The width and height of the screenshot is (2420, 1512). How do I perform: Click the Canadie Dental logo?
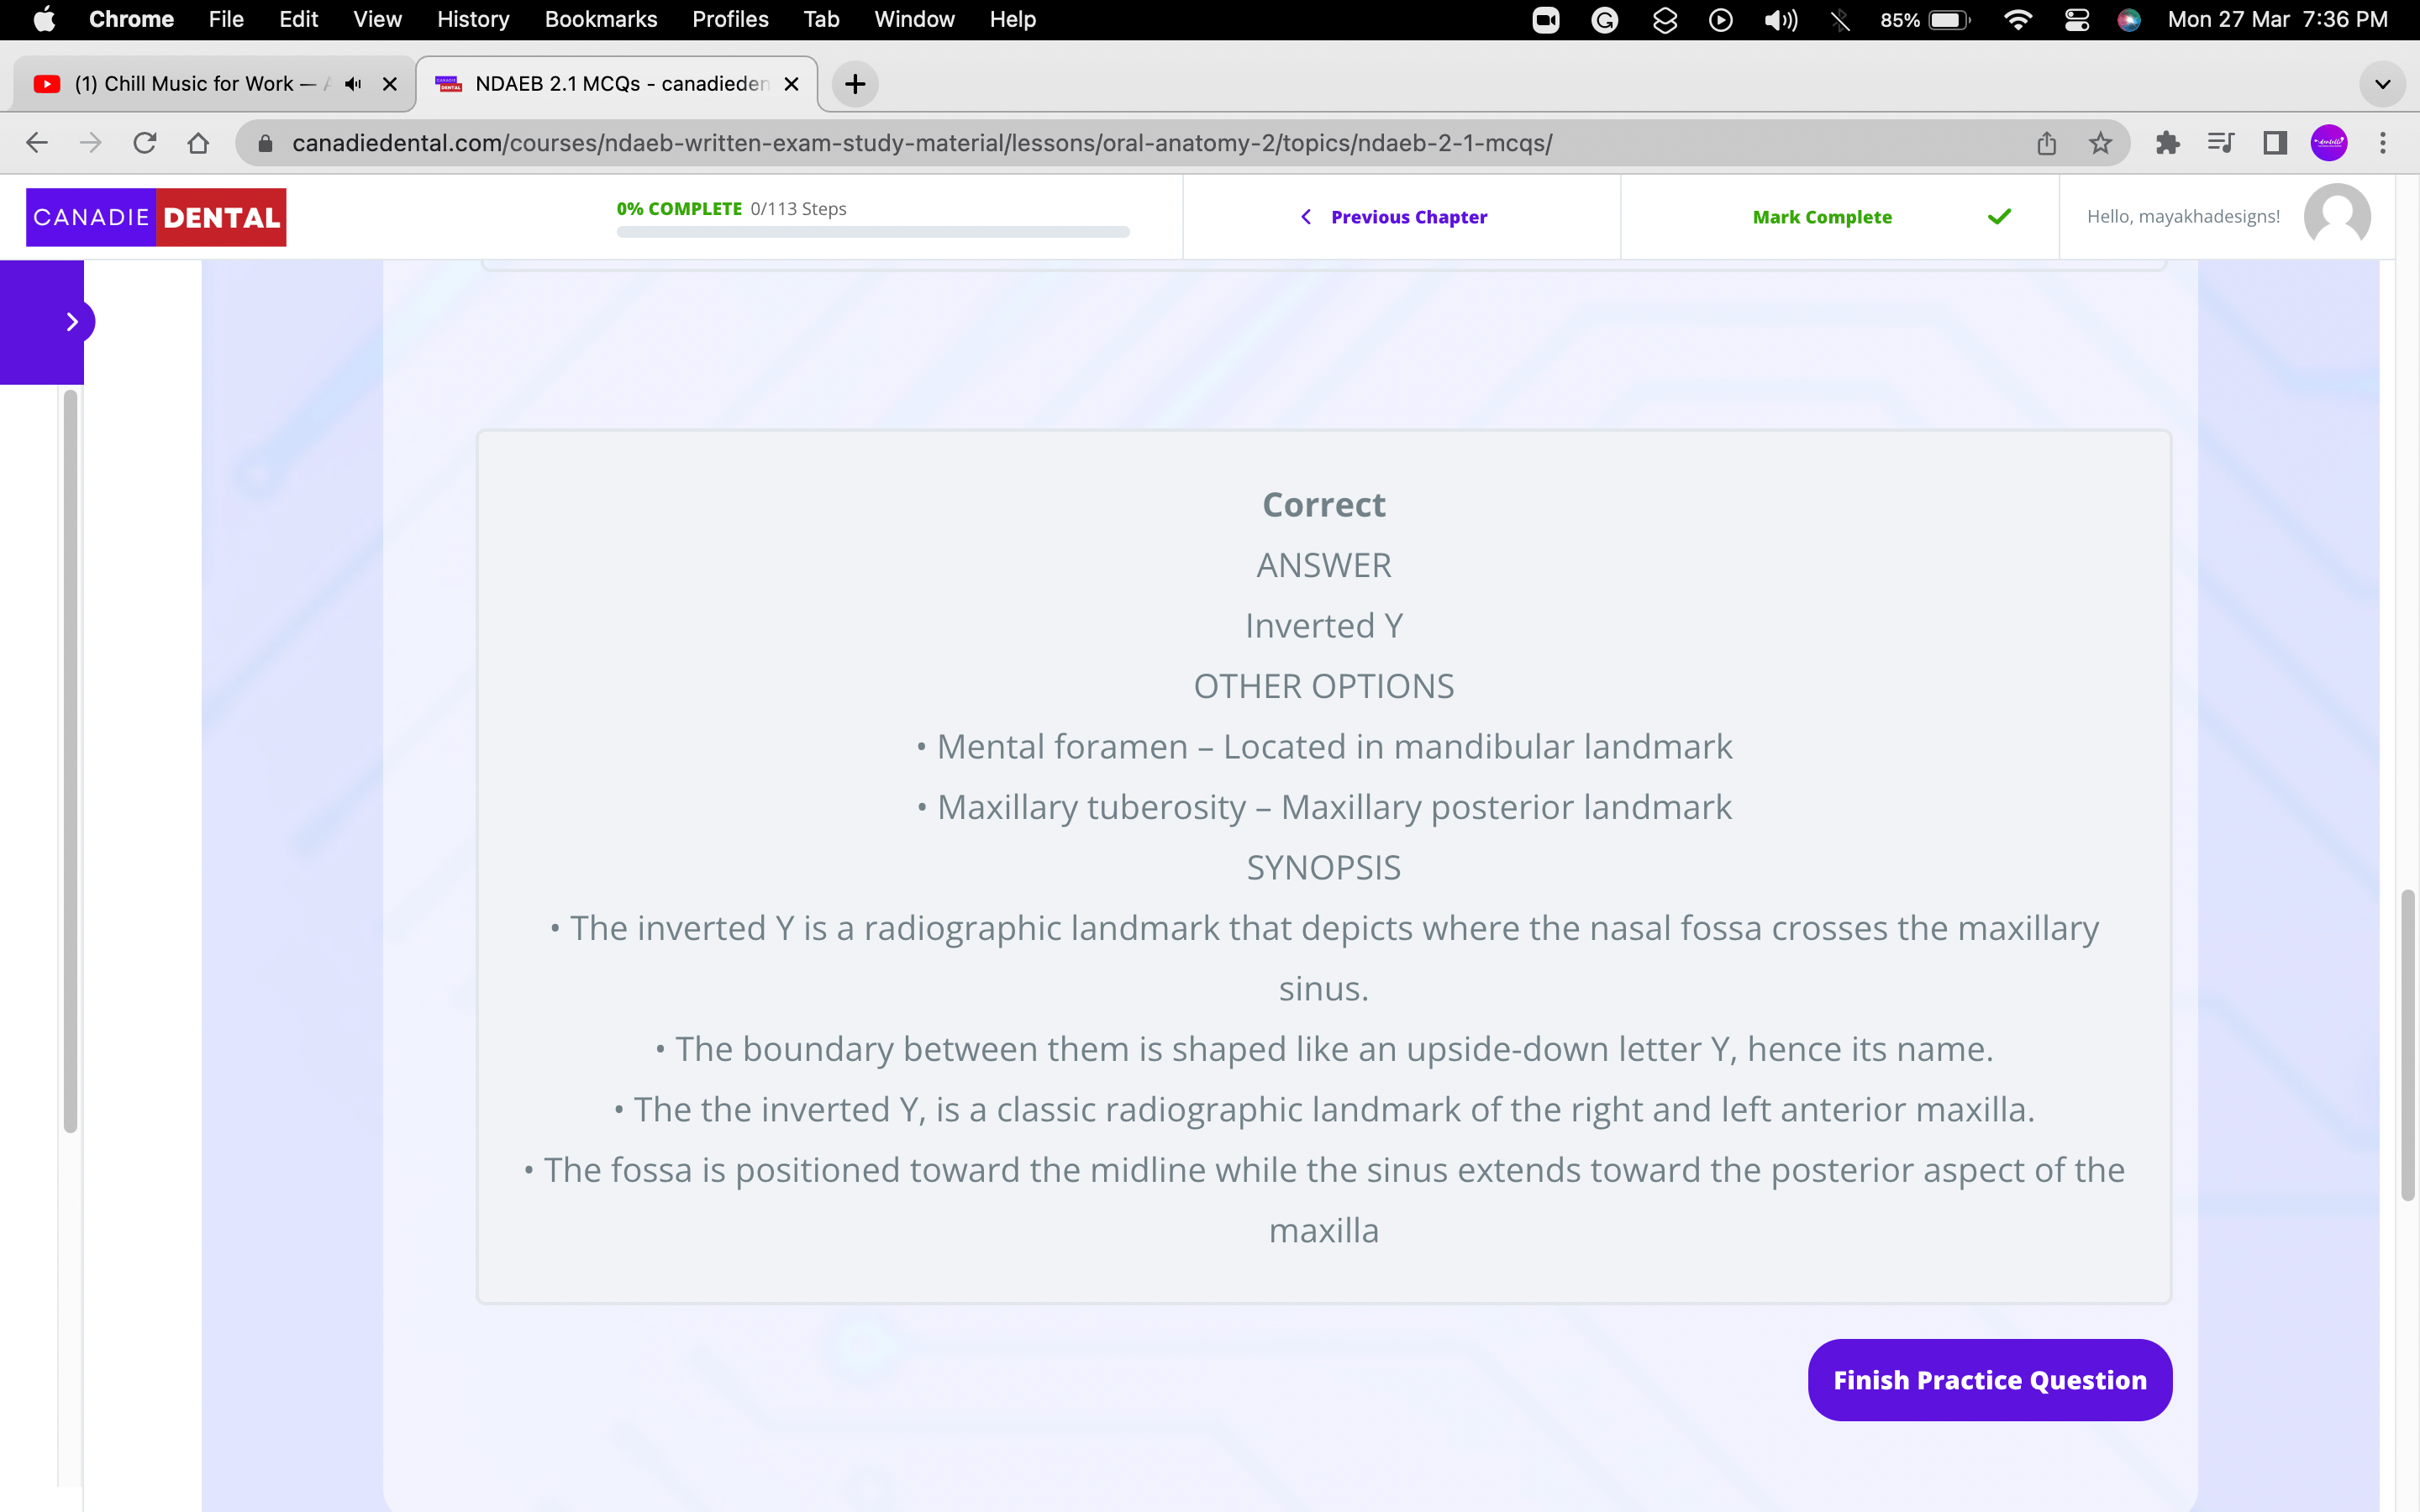coord(156,217)
